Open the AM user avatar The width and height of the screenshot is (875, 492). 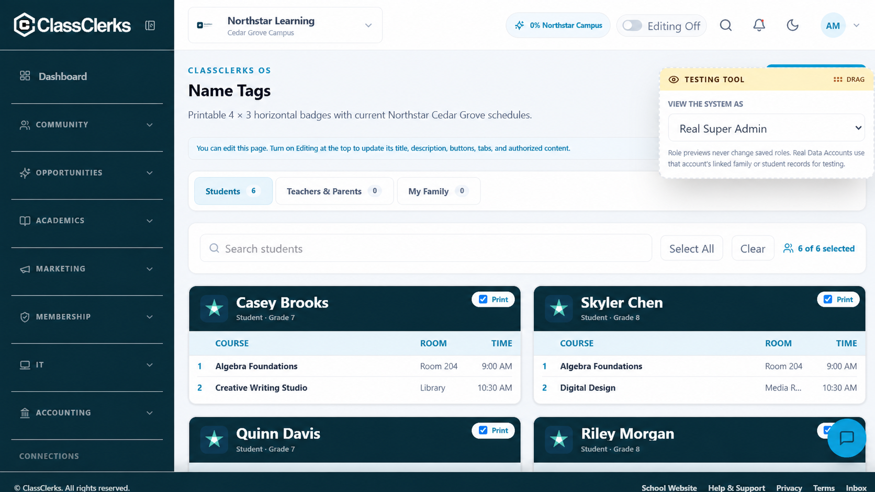tap(833, 25)
